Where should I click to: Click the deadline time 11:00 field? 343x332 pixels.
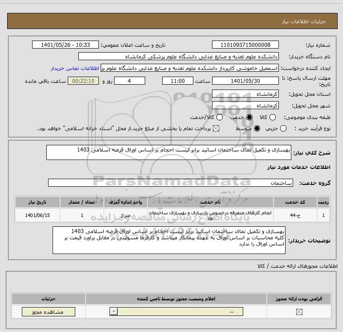point(178,81)
